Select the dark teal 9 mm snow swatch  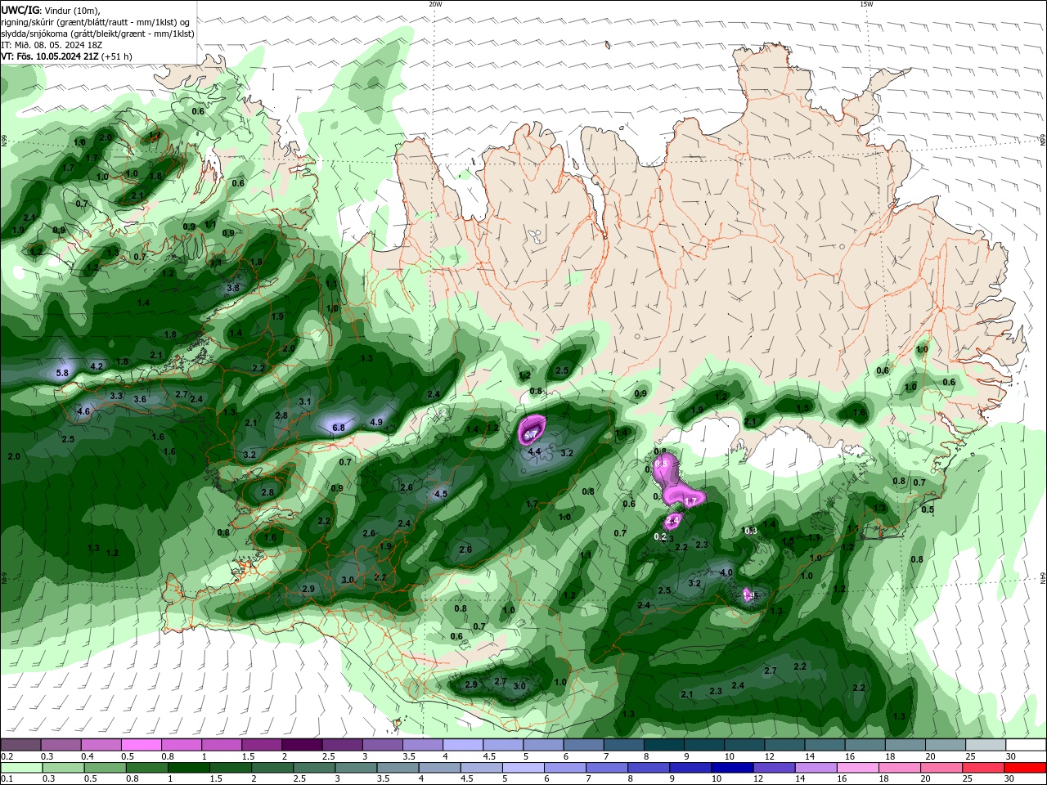703,745
